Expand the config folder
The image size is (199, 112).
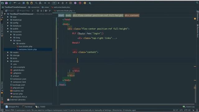point(8,23)
